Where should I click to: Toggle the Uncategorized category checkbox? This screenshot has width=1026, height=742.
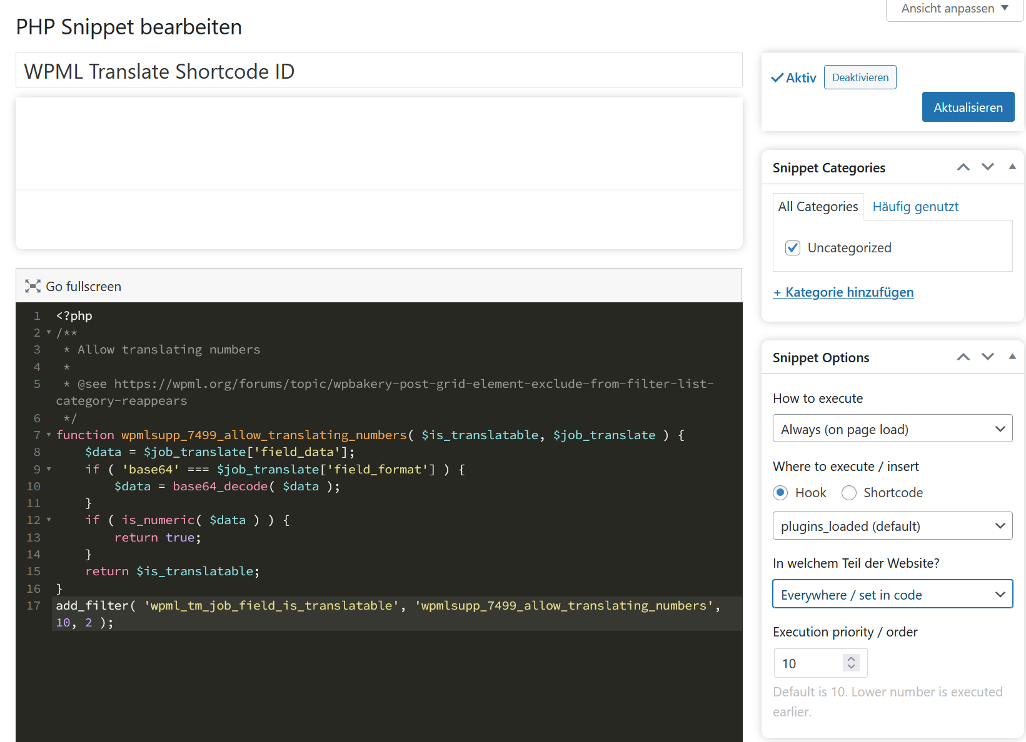792,248
